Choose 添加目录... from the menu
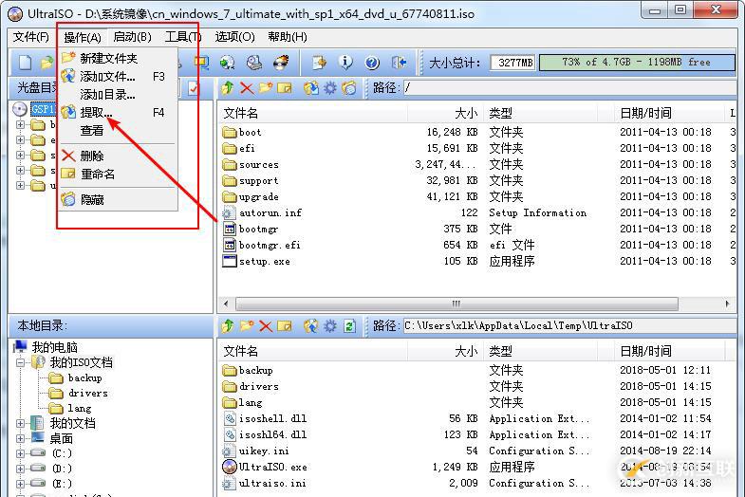Image resolution: width=745 pixels, height=497 pixels. 118,95
